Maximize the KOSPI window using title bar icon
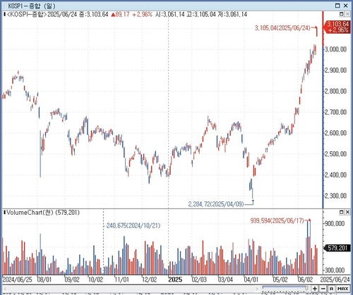Image resolution: width=353 pixels, height=295 pixels. coord(337,6)
